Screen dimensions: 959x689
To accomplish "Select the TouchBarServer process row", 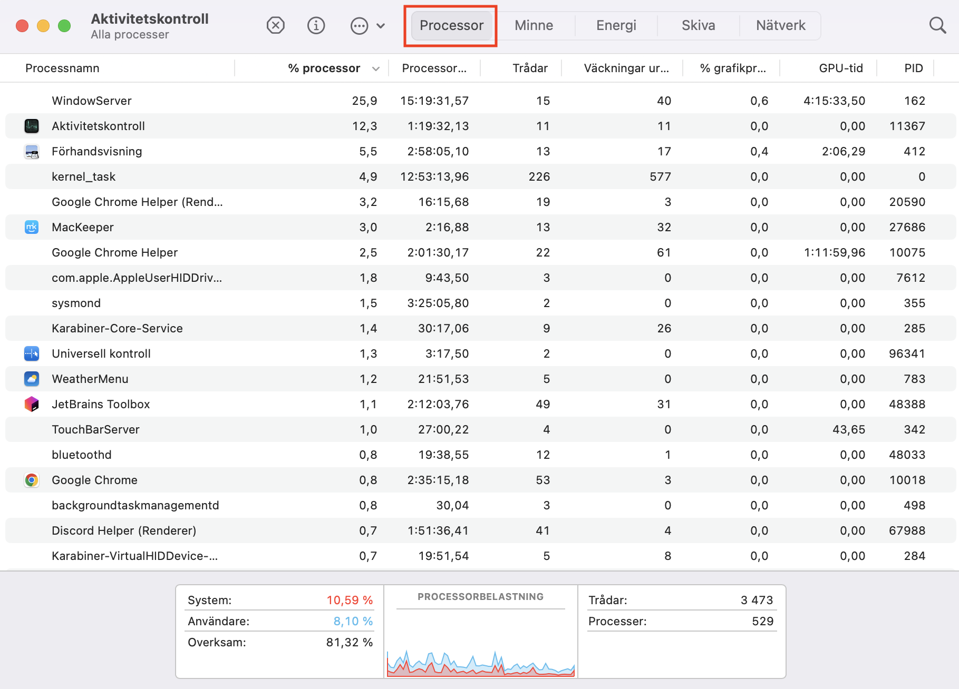I will 480,429.
